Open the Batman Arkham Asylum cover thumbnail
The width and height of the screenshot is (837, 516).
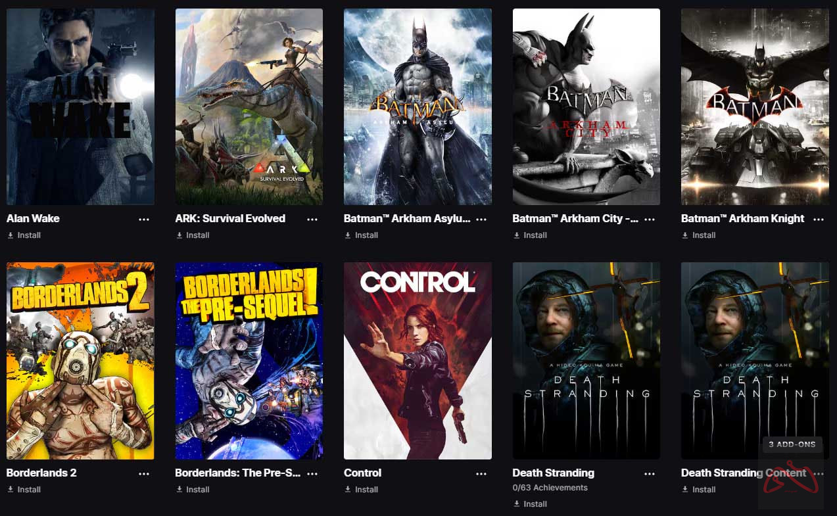pos(418,106)
